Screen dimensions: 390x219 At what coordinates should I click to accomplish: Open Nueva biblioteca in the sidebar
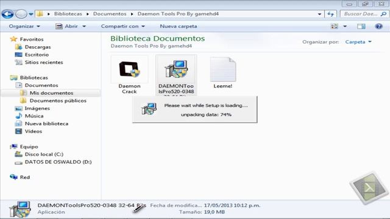tap(46, 123)
